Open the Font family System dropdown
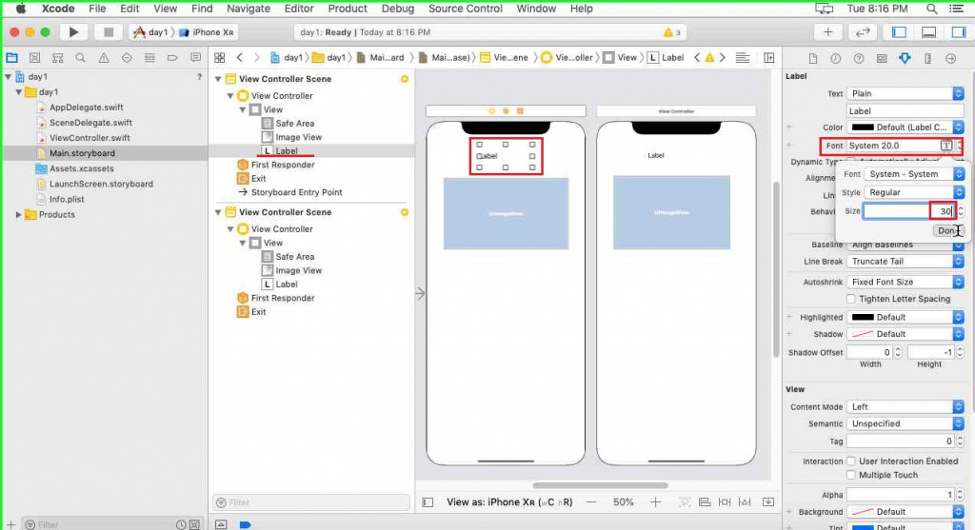This screenshot has width=975, height=530. [x=913, y=174]
